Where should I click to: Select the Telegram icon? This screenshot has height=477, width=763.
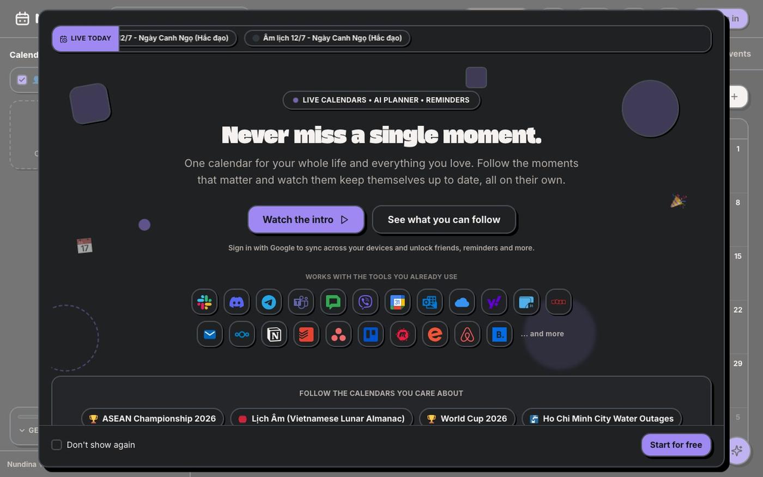click(269, 302)
